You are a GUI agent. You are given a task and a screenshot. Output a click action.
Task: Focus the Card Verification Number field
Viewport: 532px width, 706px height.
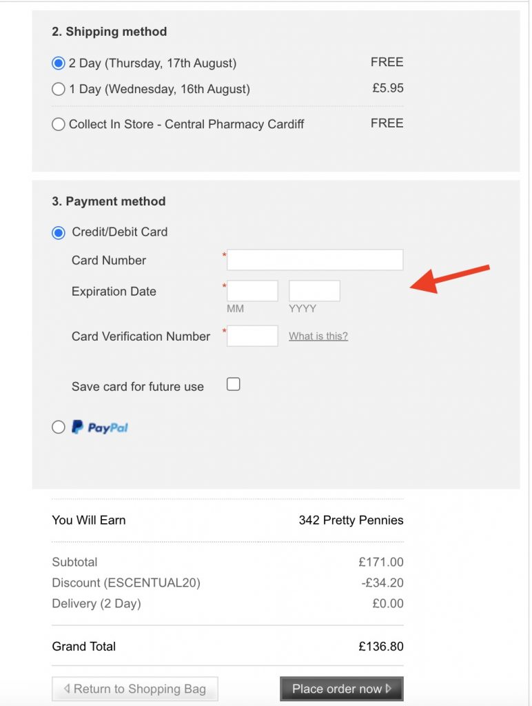252,336
